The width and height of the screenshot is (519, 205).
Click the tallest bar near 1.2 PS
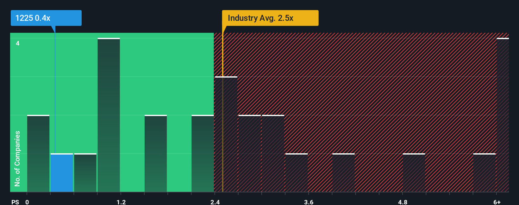[109, 115]
